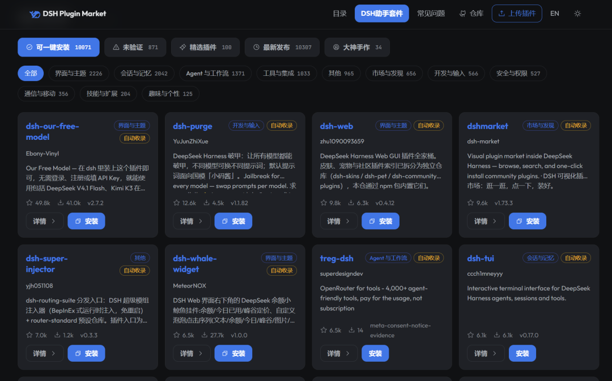Install the dsh-whale-widget plugin

tap(233, 353)
